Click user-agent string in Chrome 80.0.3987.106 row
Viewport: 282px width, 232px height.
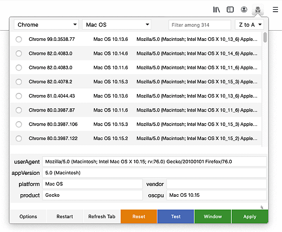click(x=197, y=124)
